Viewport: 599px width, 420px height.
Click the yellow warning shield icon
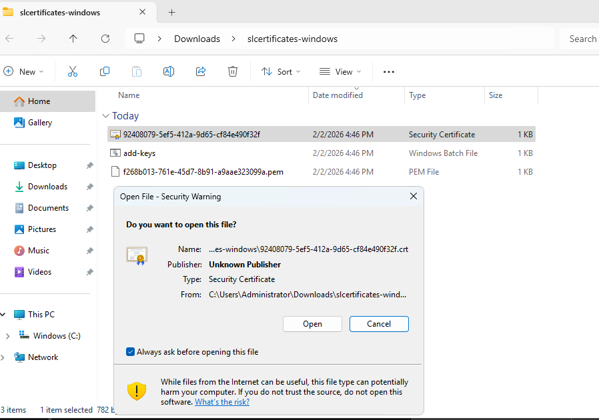136,391
